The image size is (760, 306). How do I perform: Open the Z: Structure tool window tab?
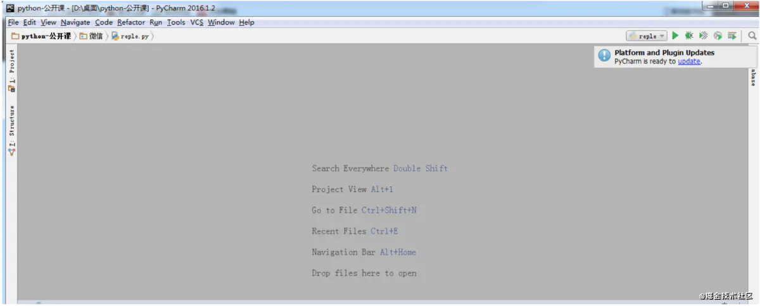point(12,130)
